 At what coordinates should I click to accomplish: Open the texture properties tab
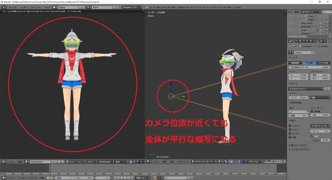tap(321, 41)
